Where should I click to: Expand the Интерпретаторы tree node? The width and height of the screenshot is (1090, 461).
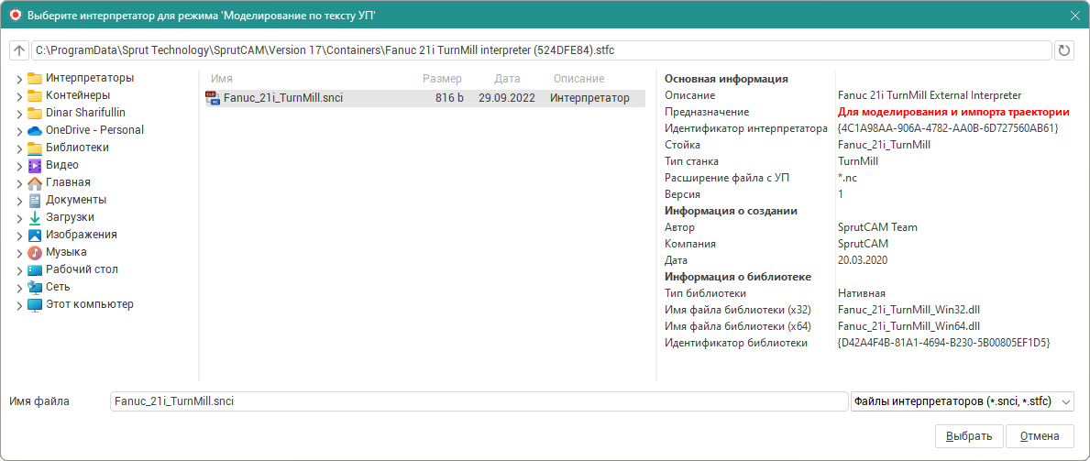[x=19, y=78]
